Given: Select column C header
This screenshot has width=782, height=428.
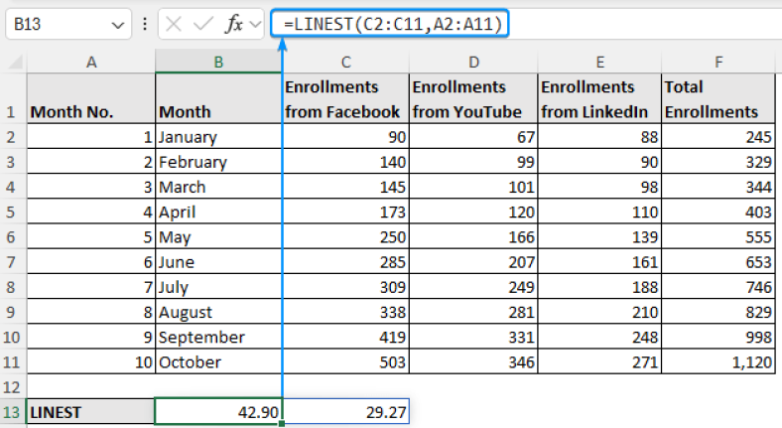Looking at the screenshot, I should click(345, 62).
